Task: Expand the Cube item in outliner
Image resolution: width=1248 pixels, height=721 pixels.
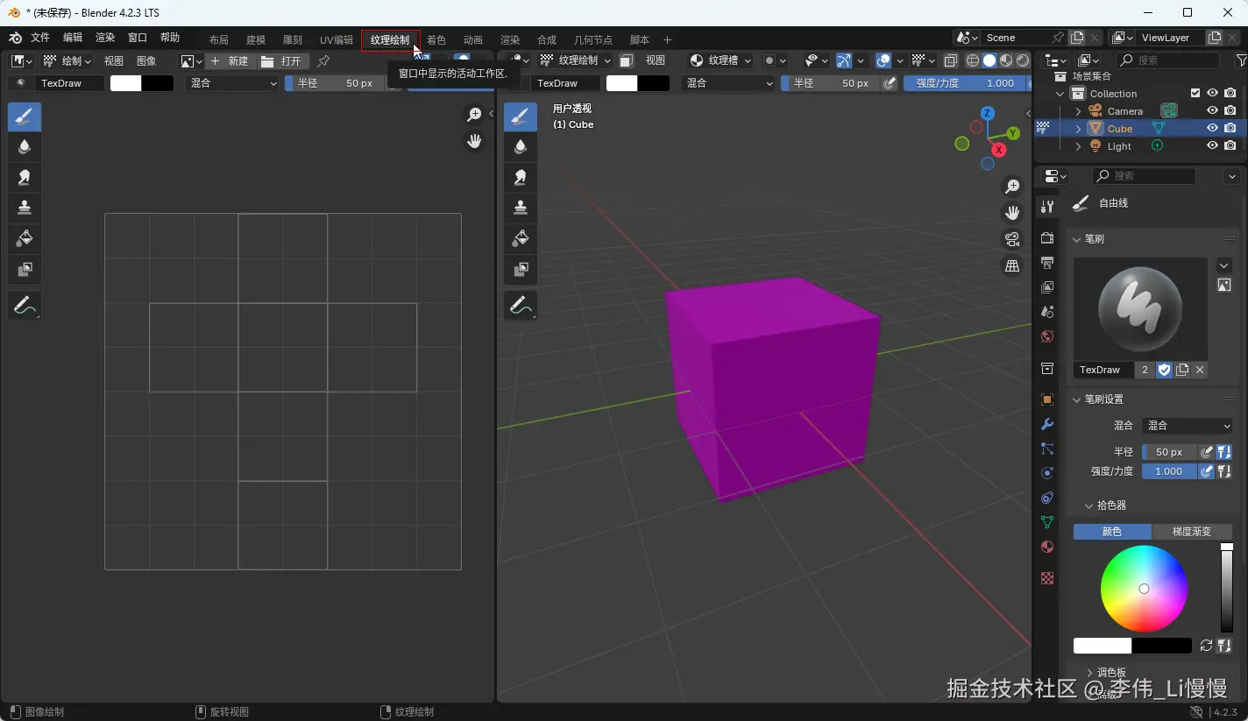Action: 1078,129
